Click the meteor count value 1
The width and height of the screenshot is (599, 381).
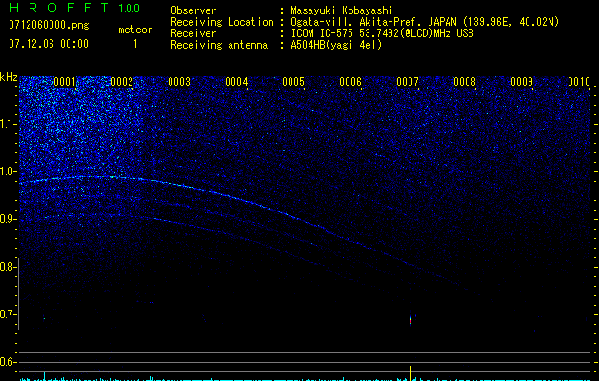point(135,44)
